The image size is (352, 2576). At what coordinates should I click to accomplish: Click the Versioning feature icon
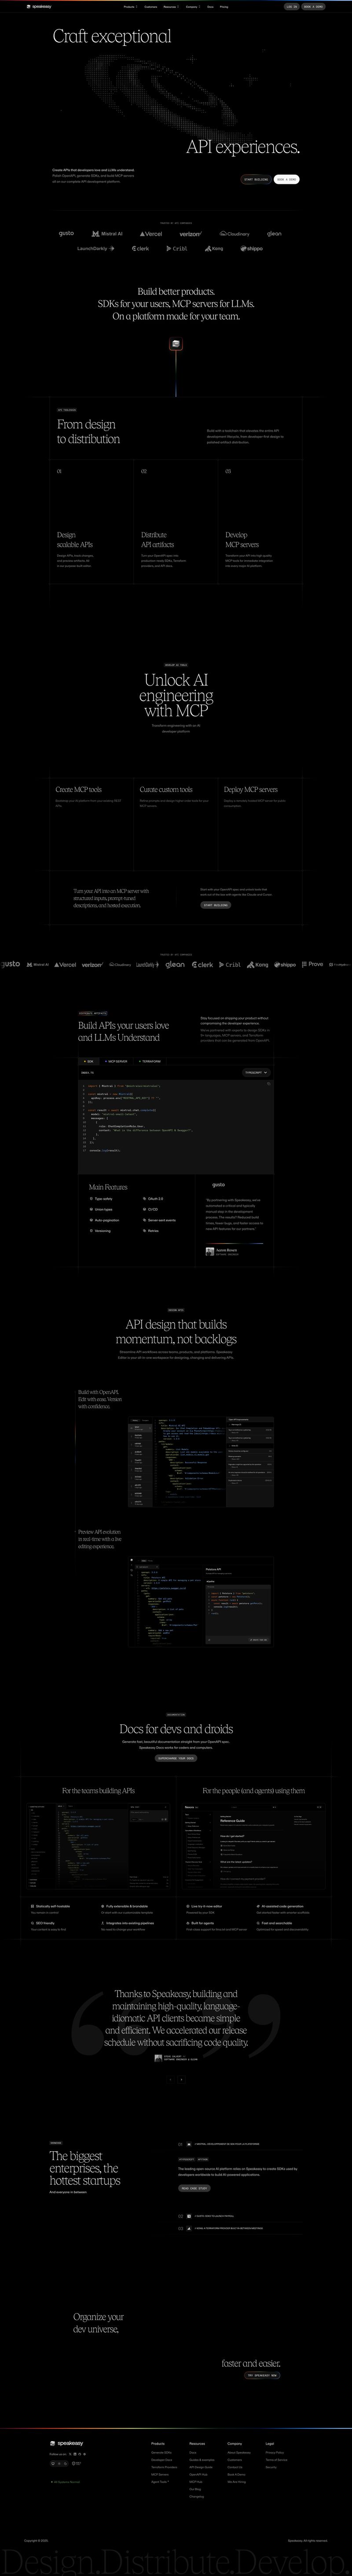pyautogui.click(x=91, y=1231)
